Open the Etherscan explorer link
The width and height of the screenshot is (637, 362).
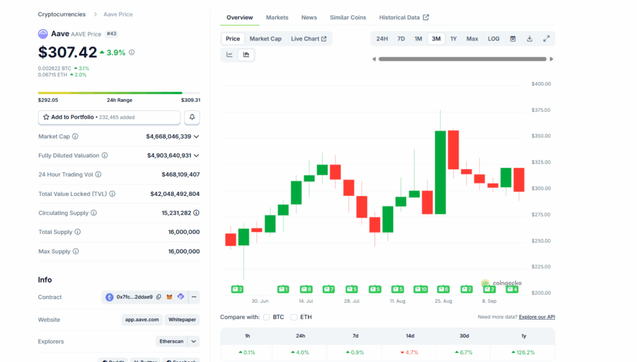(172, 341)
